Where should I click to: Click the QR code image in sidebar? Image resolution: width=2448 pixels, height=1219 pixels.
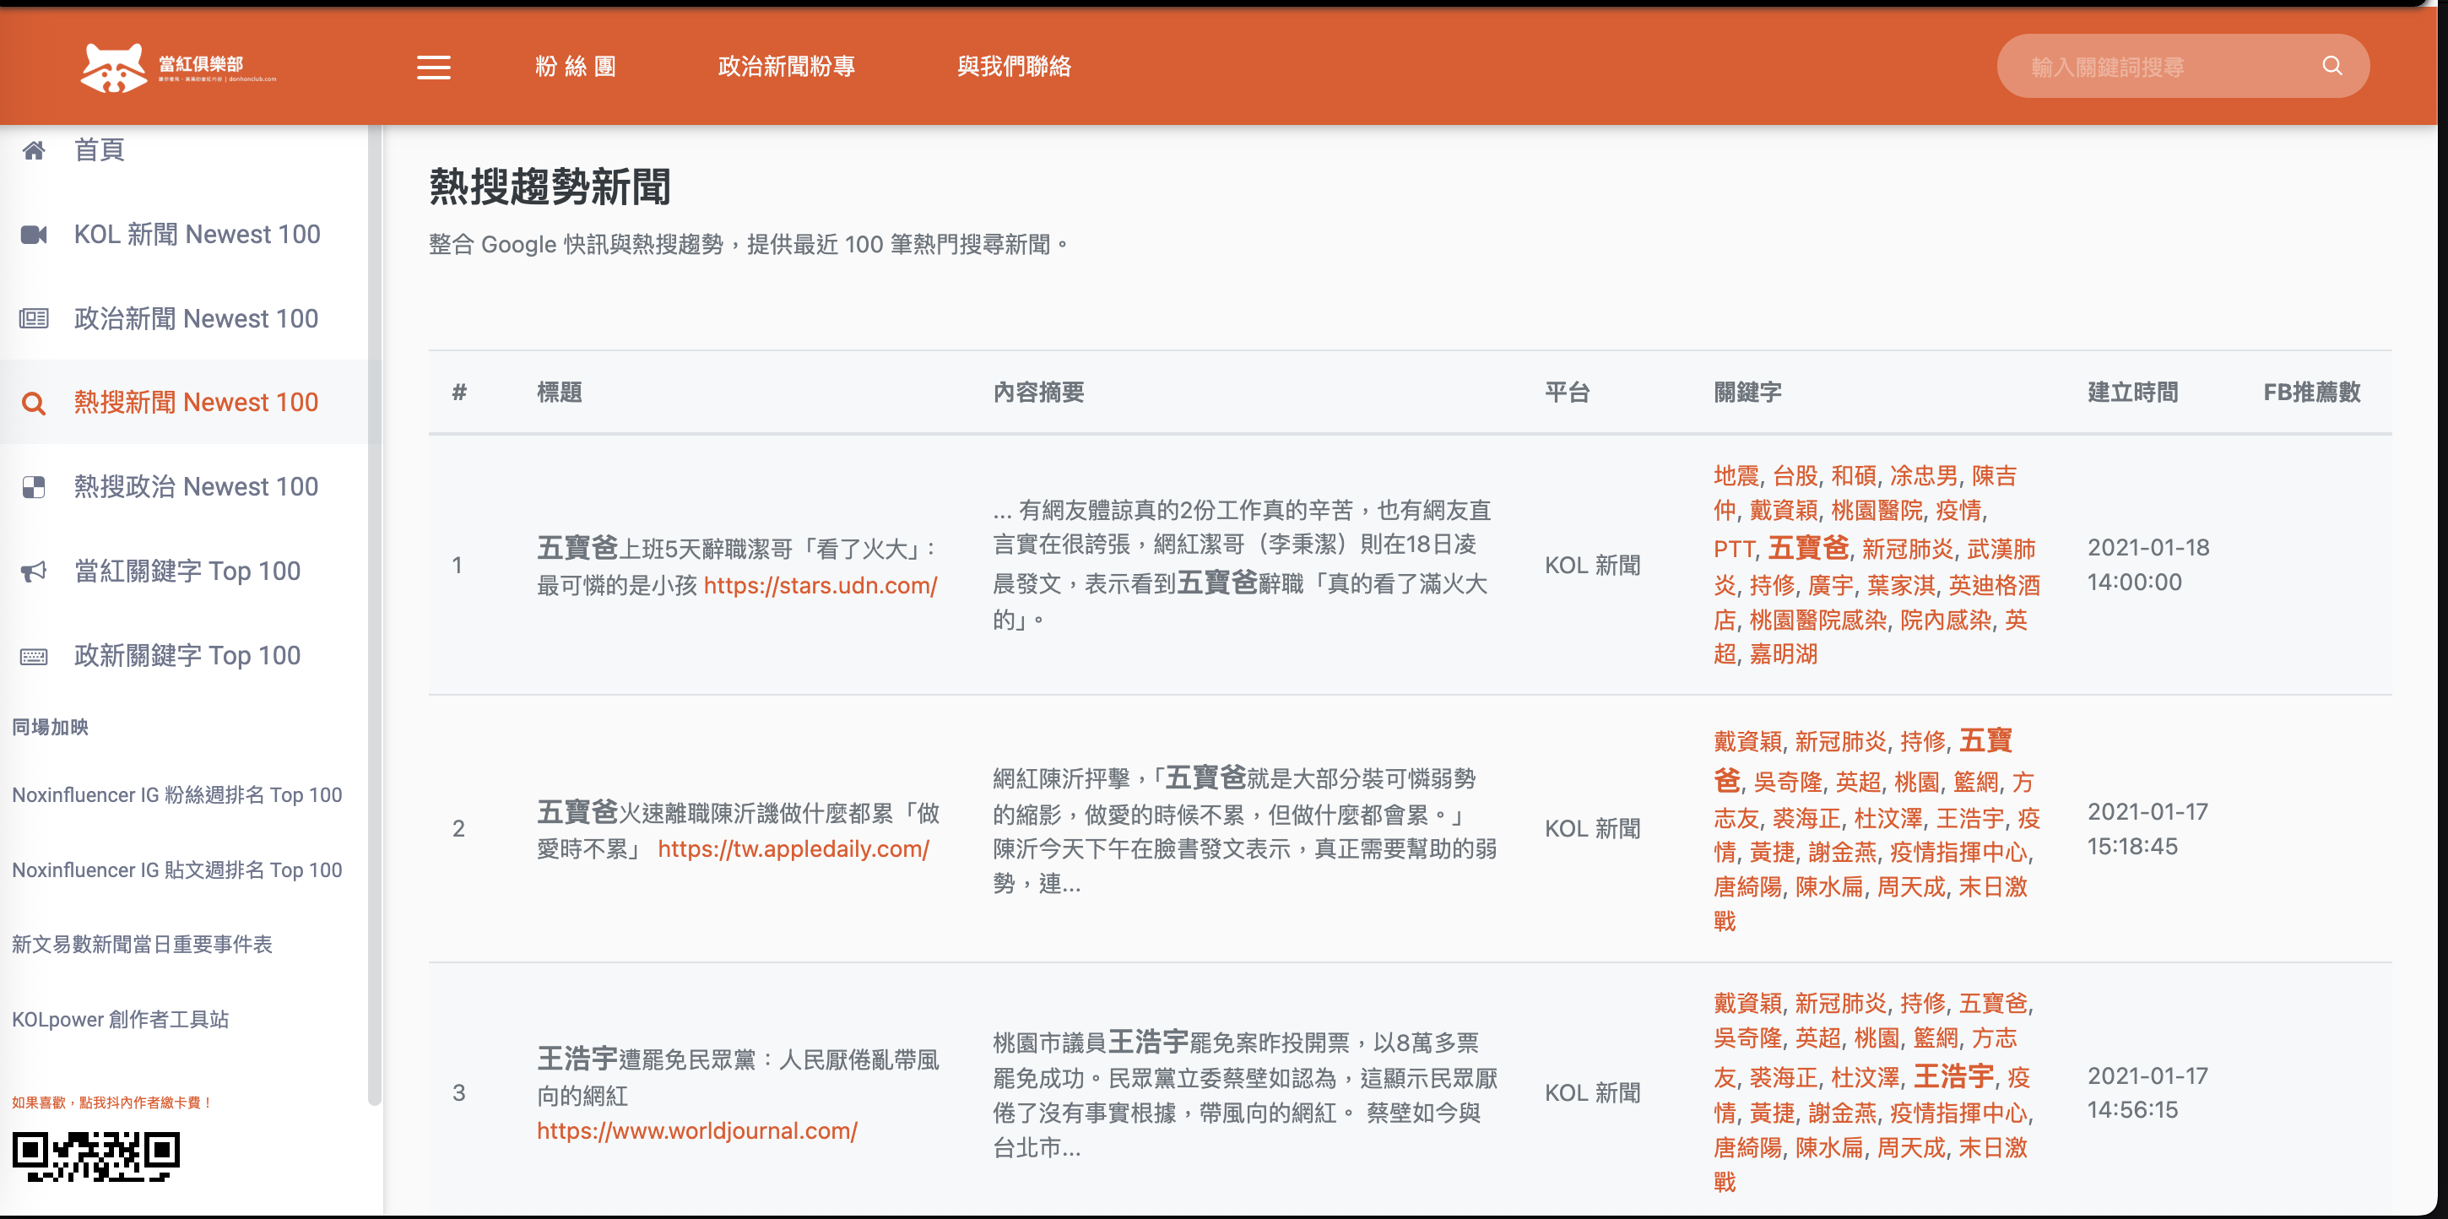95,1156
